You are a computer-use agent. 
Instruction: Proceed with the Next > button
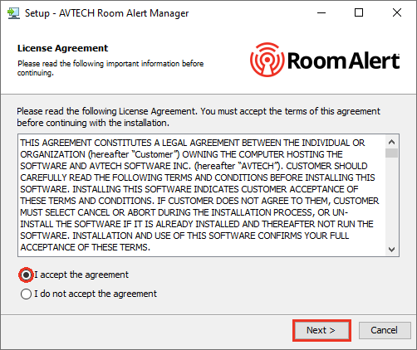tap(321, 330)
